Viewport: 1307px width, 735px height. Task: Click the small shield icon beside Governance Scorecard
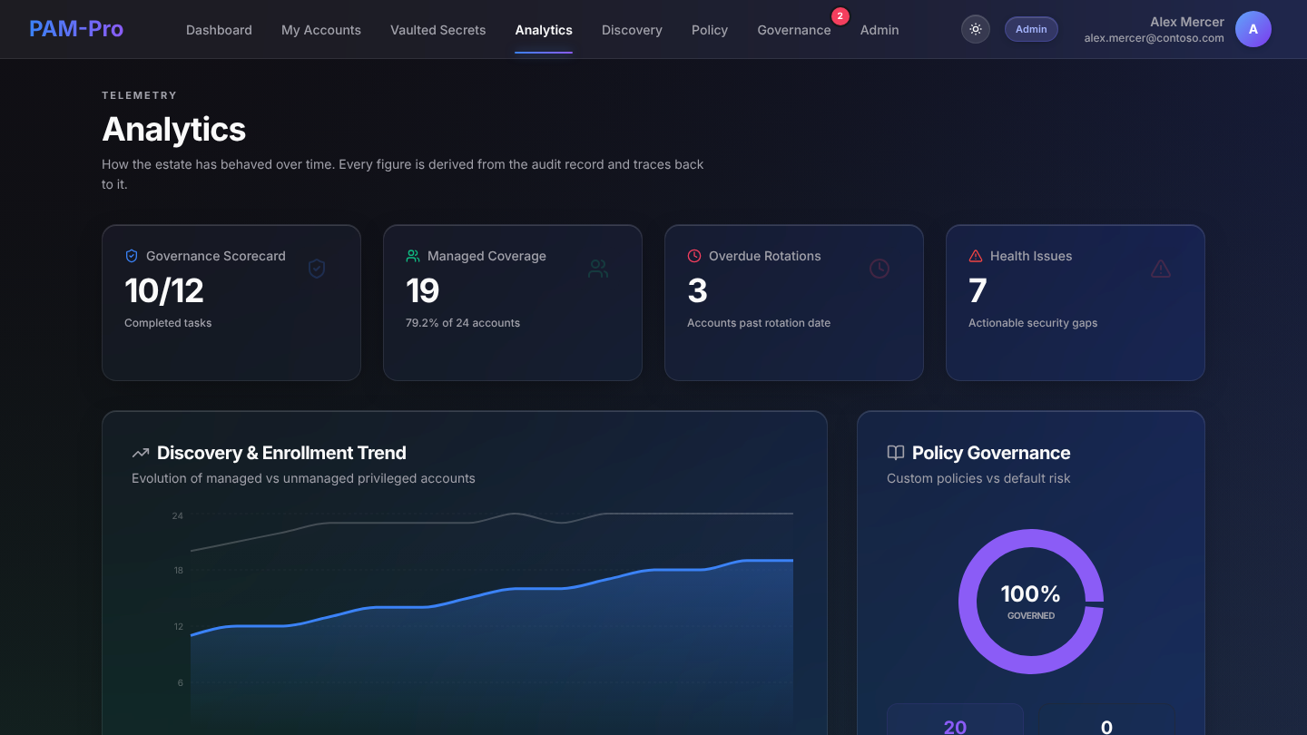[x=132, y=256]
